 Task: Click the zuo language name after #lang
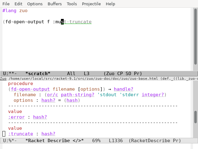[24, 11]
